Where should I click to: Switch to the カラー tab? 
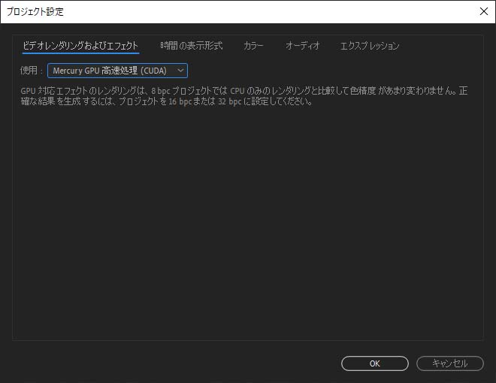tap(253, 46)
